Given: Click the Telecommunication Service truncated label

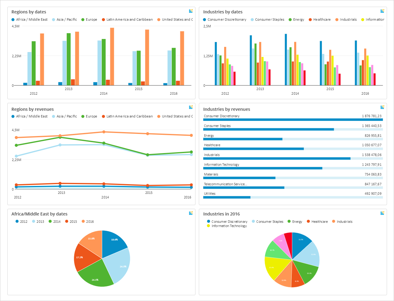Looking at the screenshot, I should coord(226,184).
